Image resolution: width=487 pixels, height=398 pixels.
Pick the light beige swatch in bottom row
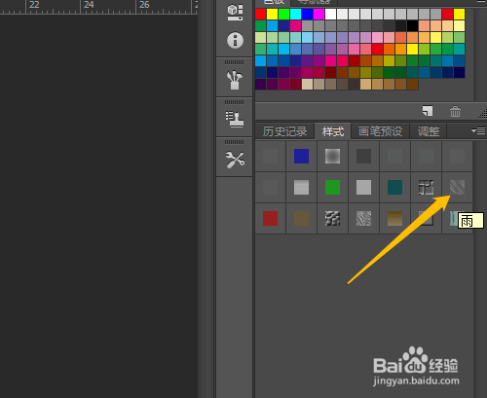[307, 85]
